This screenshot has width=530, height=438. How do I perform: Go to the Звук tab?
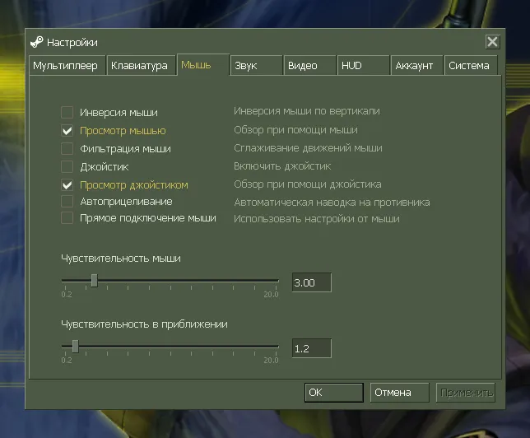(x=256, y=65)
